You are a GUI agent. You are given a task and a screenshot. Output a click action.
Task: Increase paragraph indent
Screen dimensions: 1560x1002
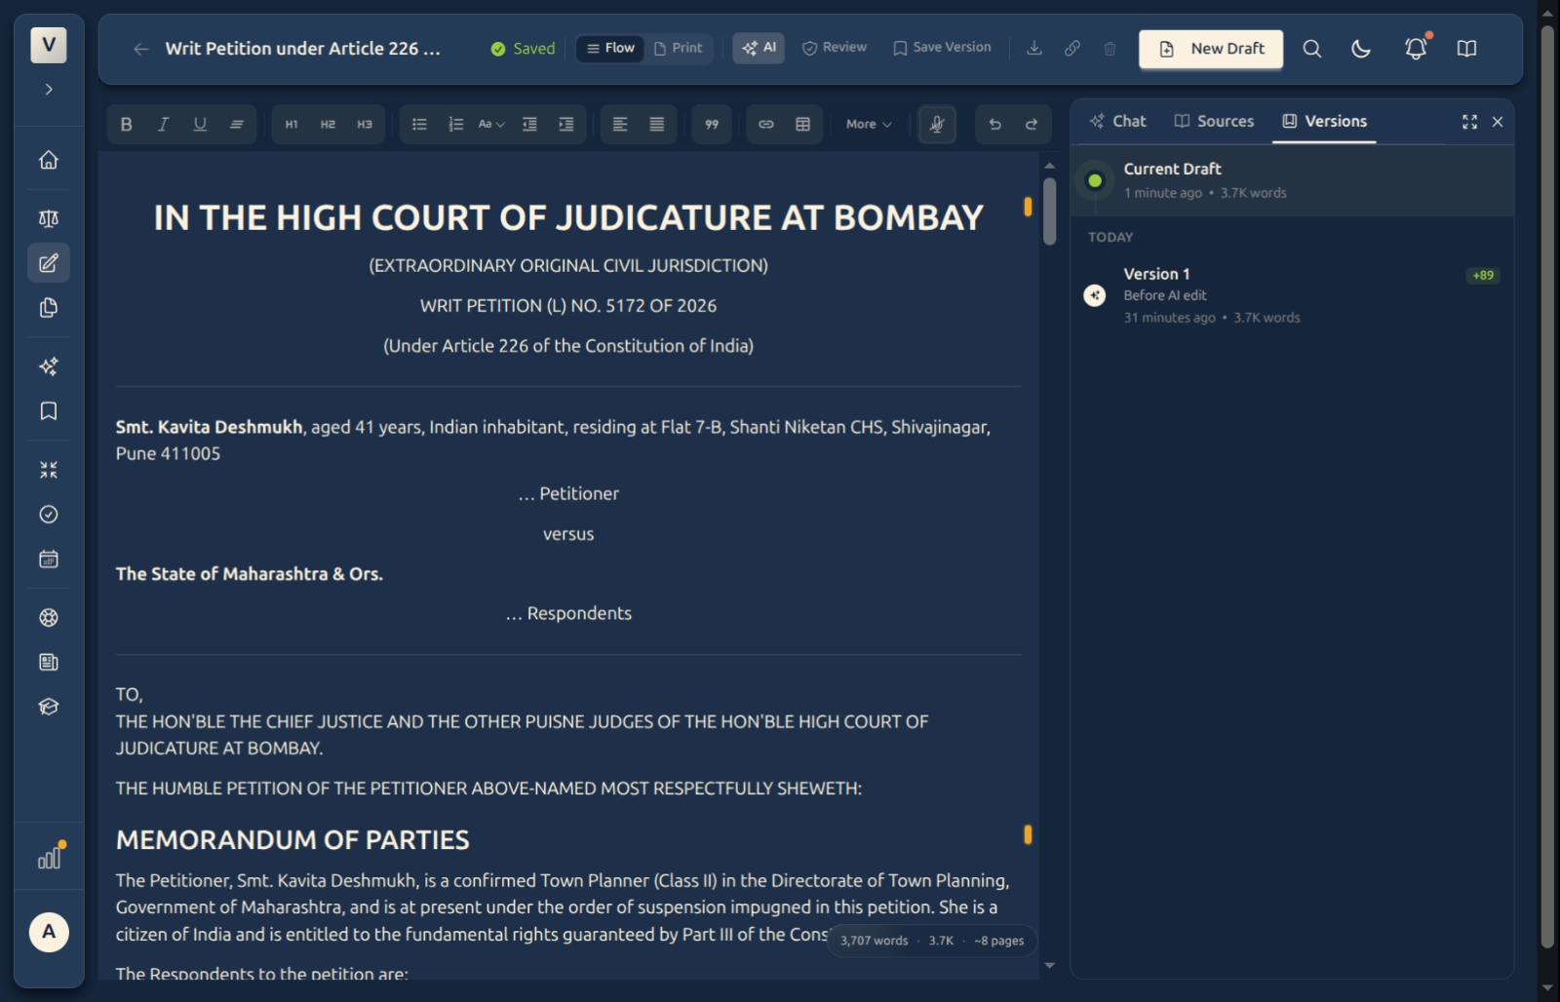(565, 124)
